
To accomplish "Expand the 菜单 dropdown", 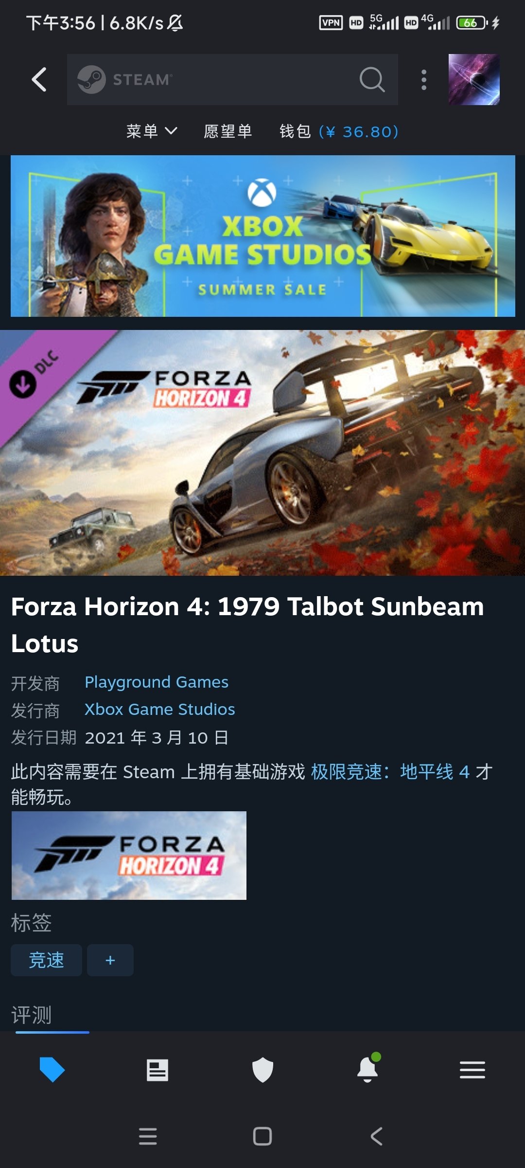I will 152,131.
